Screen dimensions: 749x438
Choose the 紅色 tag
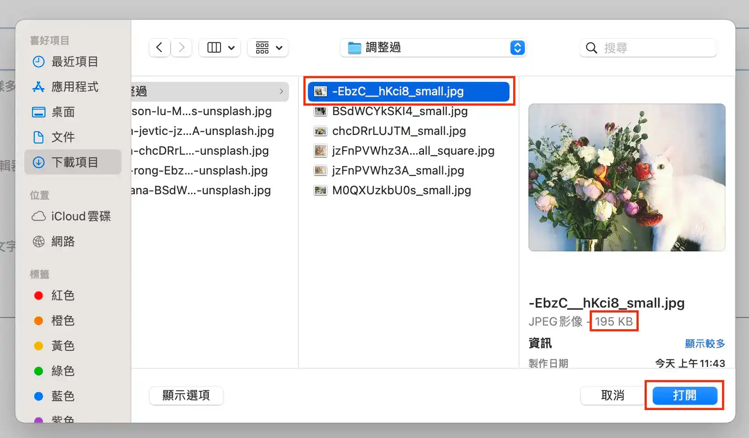[63, 295]
